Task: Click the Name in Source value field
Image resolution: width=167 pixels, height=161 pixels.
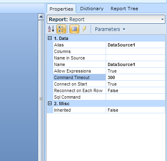Action: [x=135, y=58]
